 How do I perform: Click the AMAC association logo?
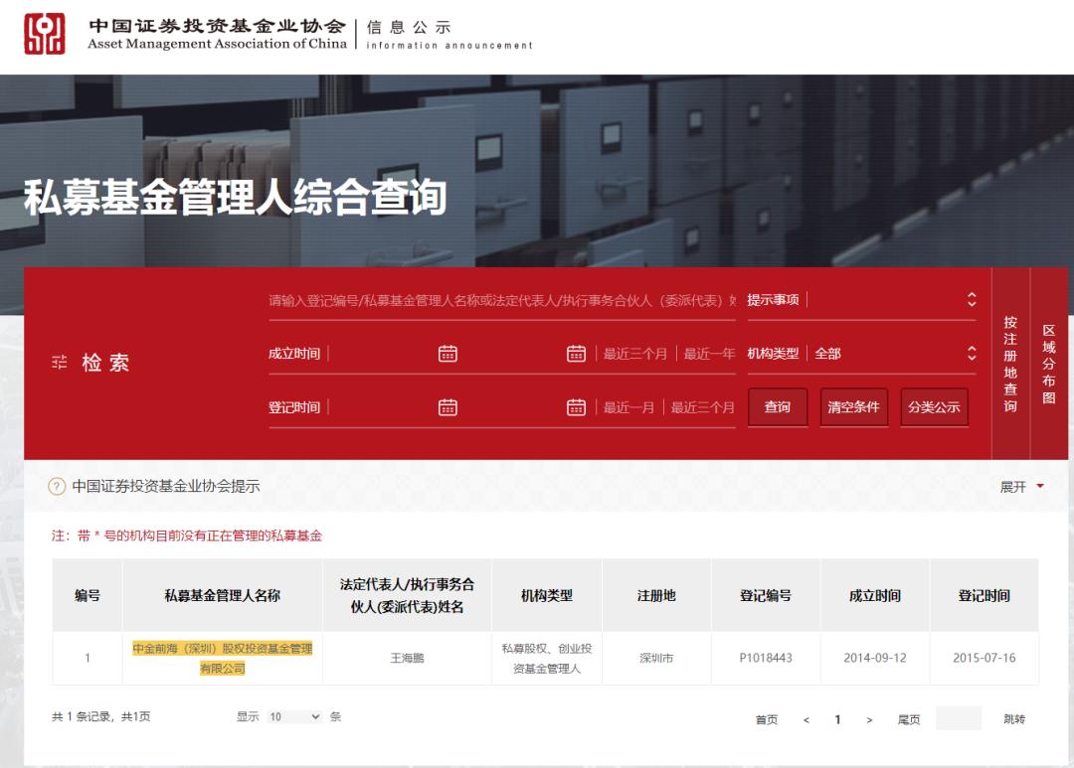point(44,28)
